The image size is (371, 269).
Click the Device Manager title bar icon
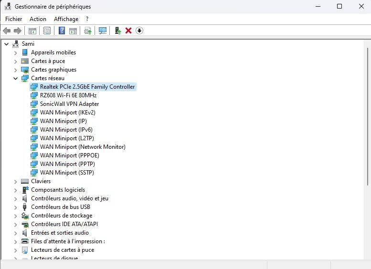point(8,6)
